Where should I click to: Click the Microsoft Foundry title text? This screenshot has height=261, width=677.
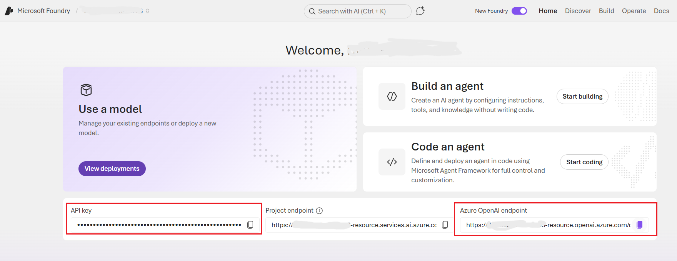coord(43,11)
